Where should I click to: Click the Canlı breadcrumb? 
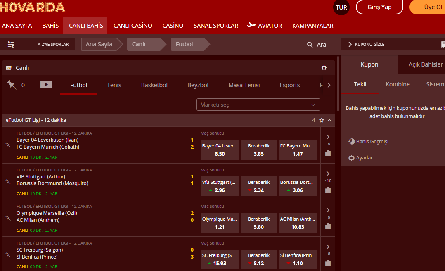click(x=146, y=44)
